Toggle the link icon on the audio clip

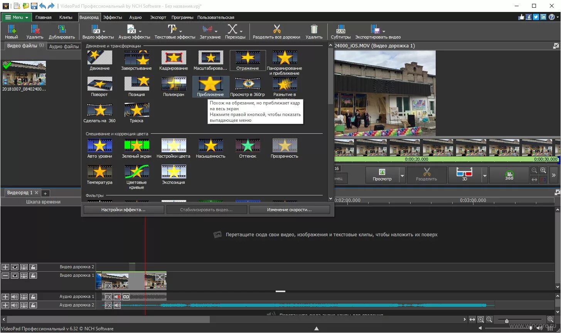[126, 297]
